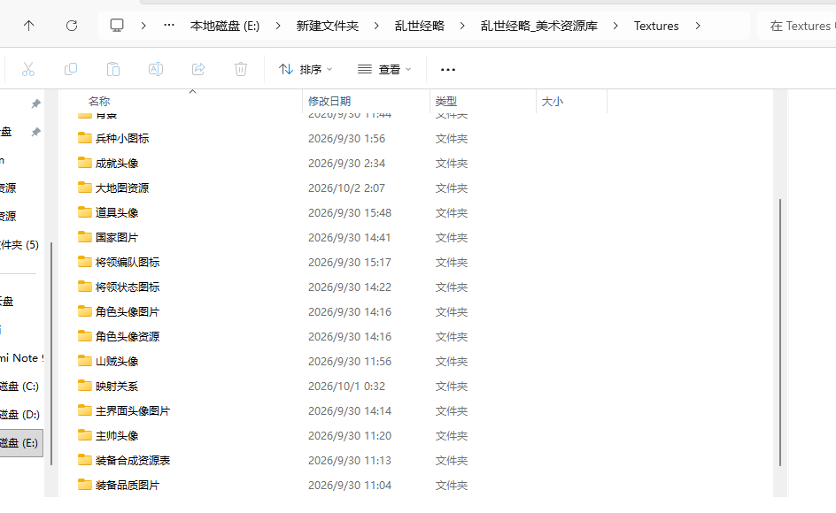Delete the selected item
This screenshot has height=513, width=836.
pyautogui.click(x=241, y=69)
